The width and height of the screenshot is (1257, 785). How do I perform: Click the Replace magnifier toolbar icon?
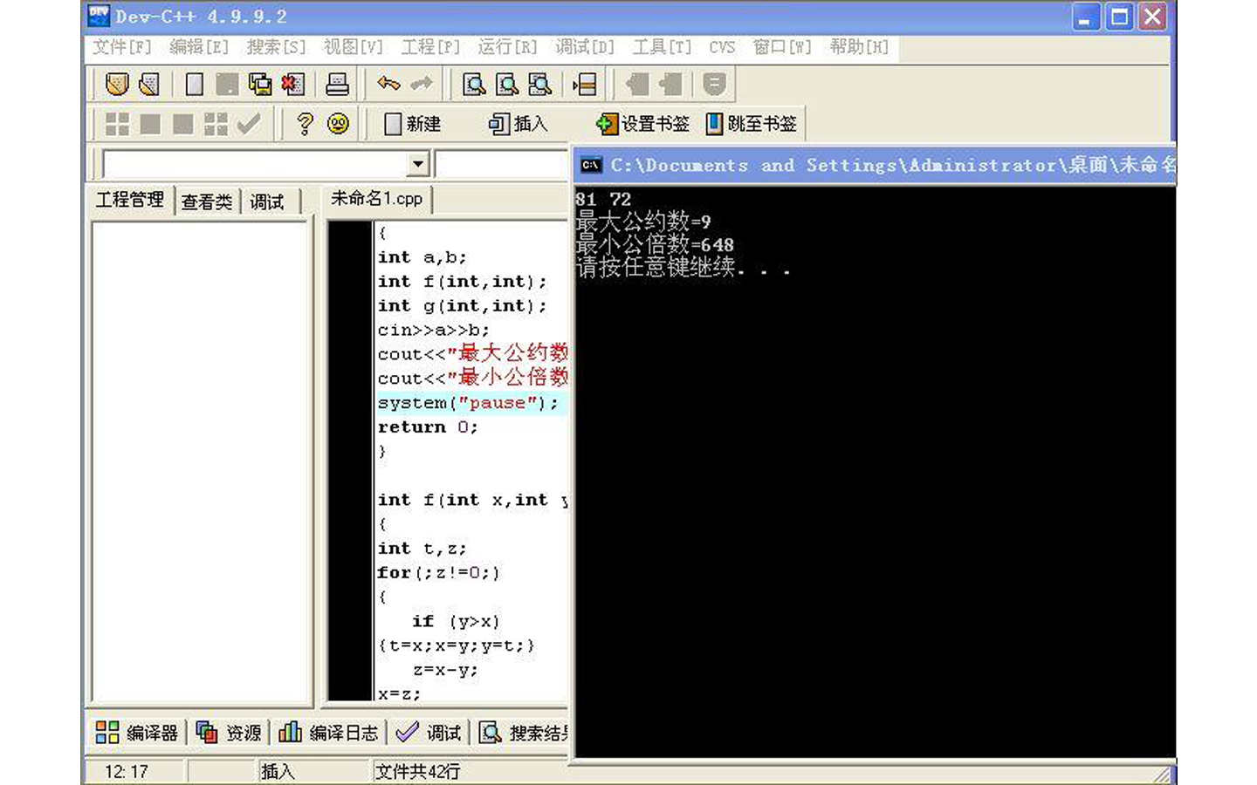click(505, 84)
